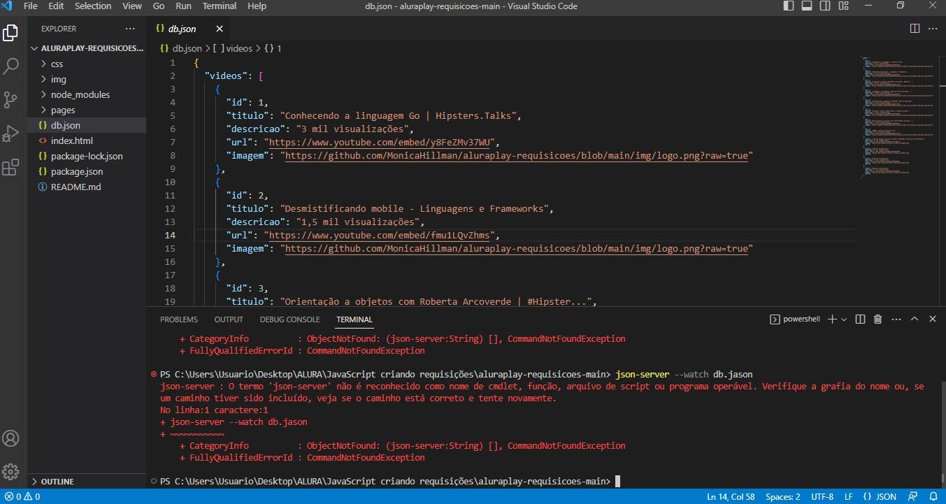Toggle Secondary Side Bar layout icon

tap(824, 6)
